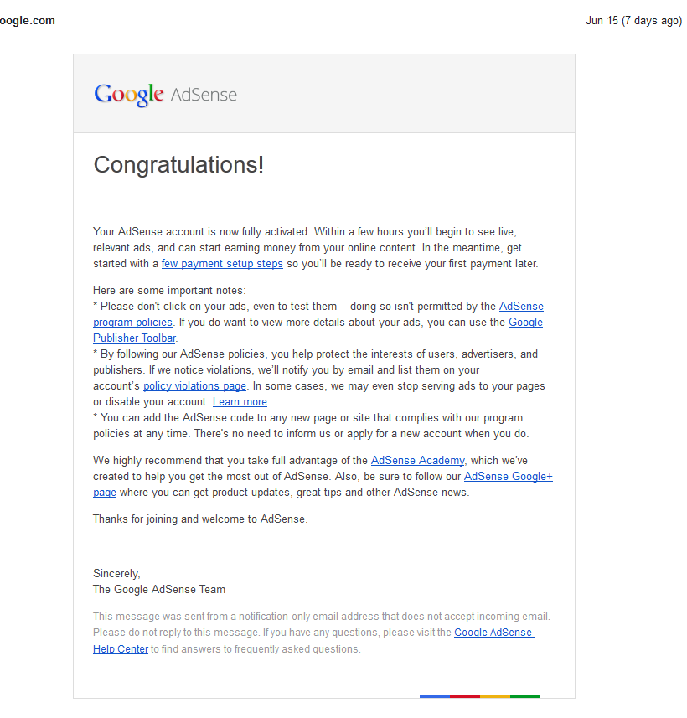This screenshot has height=718, width=687.
Task: Click the green segment of footer color bar
Action: pyautogui.click(x=525, y=696)
